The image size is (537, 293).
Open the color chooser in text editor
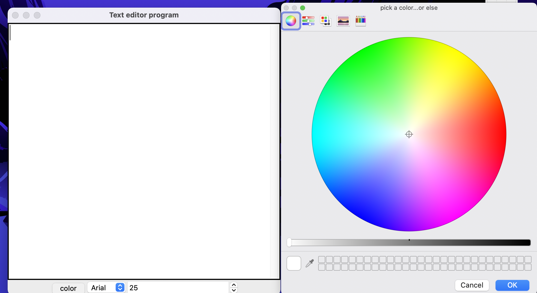(68, 288)
